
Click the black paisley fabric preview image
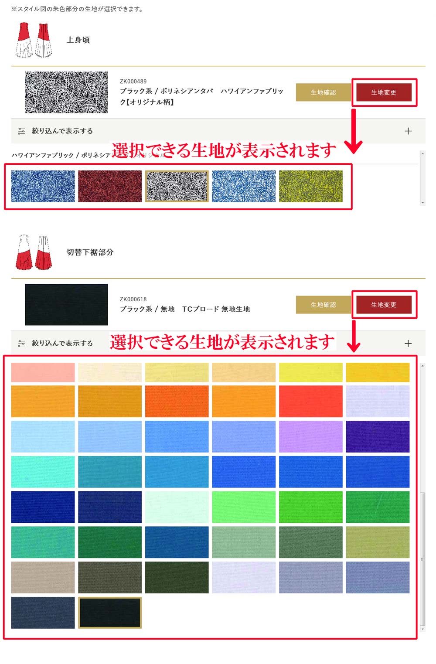click(x=66, y=92)
